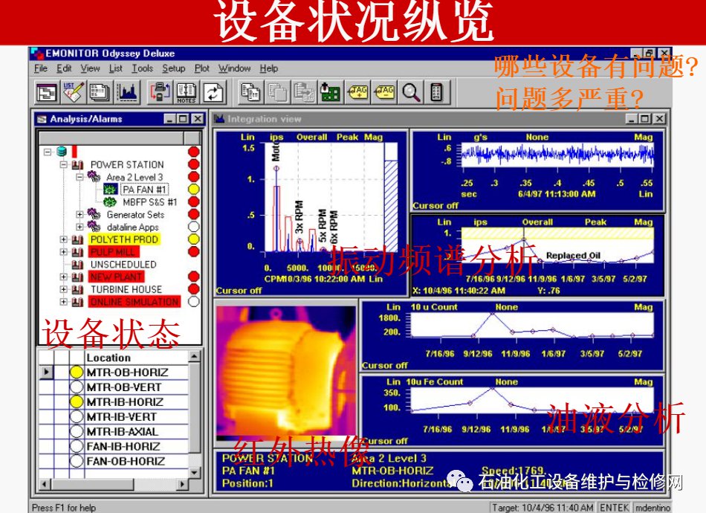Click the Notes toolbar icon
The image size is (706, 513).
[x=187, y=92]
